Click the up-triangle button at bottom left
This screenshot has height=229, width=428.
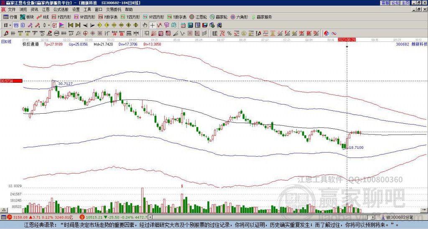pyautogui.click(x=3, y=210)
